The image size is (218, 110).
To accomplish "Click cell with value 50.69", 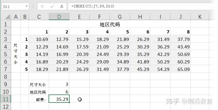I will 180,54.
